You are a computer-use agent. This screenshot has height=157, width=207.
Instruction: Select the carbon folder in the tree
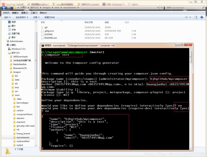pyautogui.click(x=20, y=110)
